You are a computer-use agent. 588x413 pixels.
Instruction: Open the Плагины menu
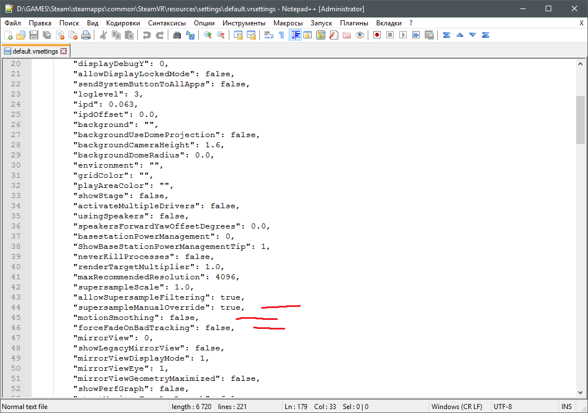tap(354, 23)
